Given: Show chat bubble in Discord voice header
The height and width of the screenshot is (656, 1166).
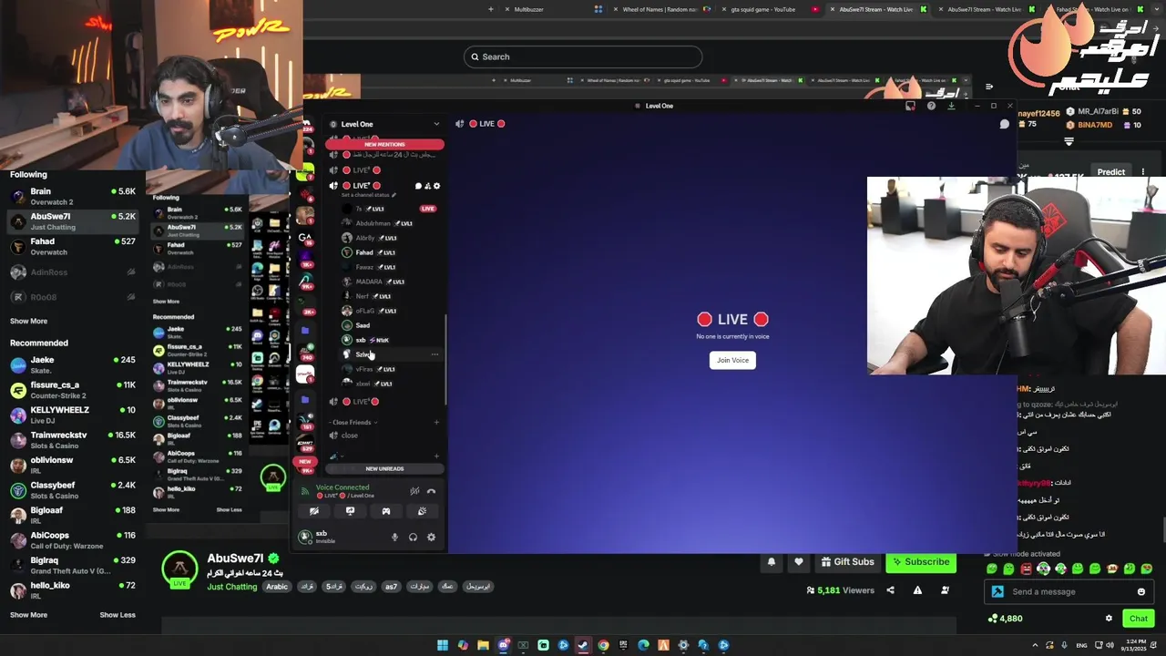Looking at the screenshot, I should [1005, 124].
